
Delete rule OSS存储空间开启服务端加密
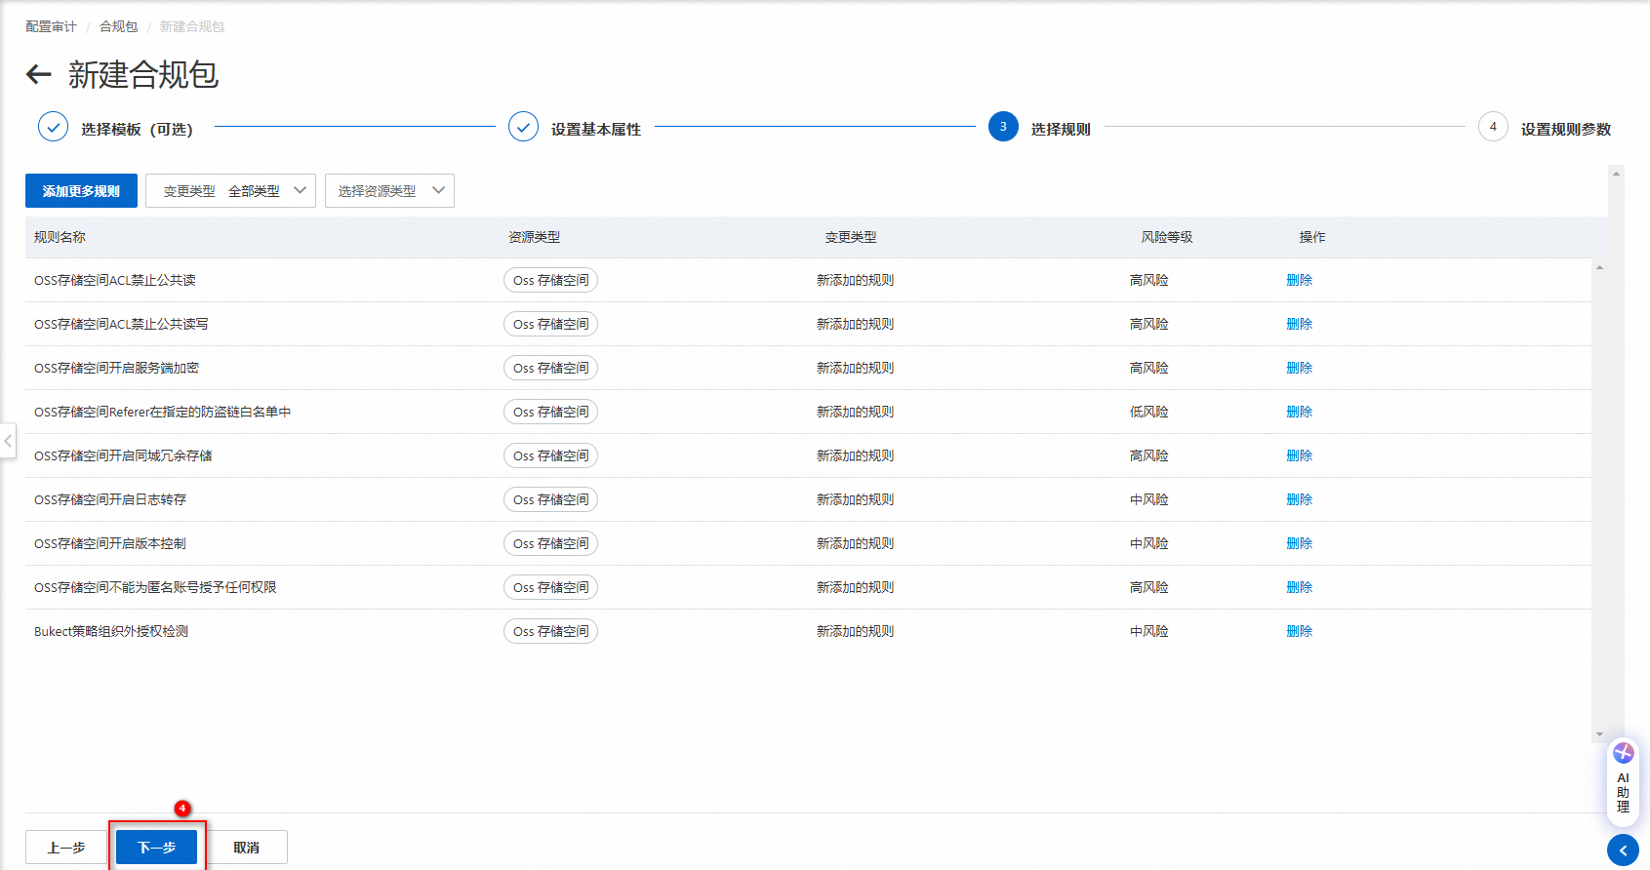(1300, 368)
